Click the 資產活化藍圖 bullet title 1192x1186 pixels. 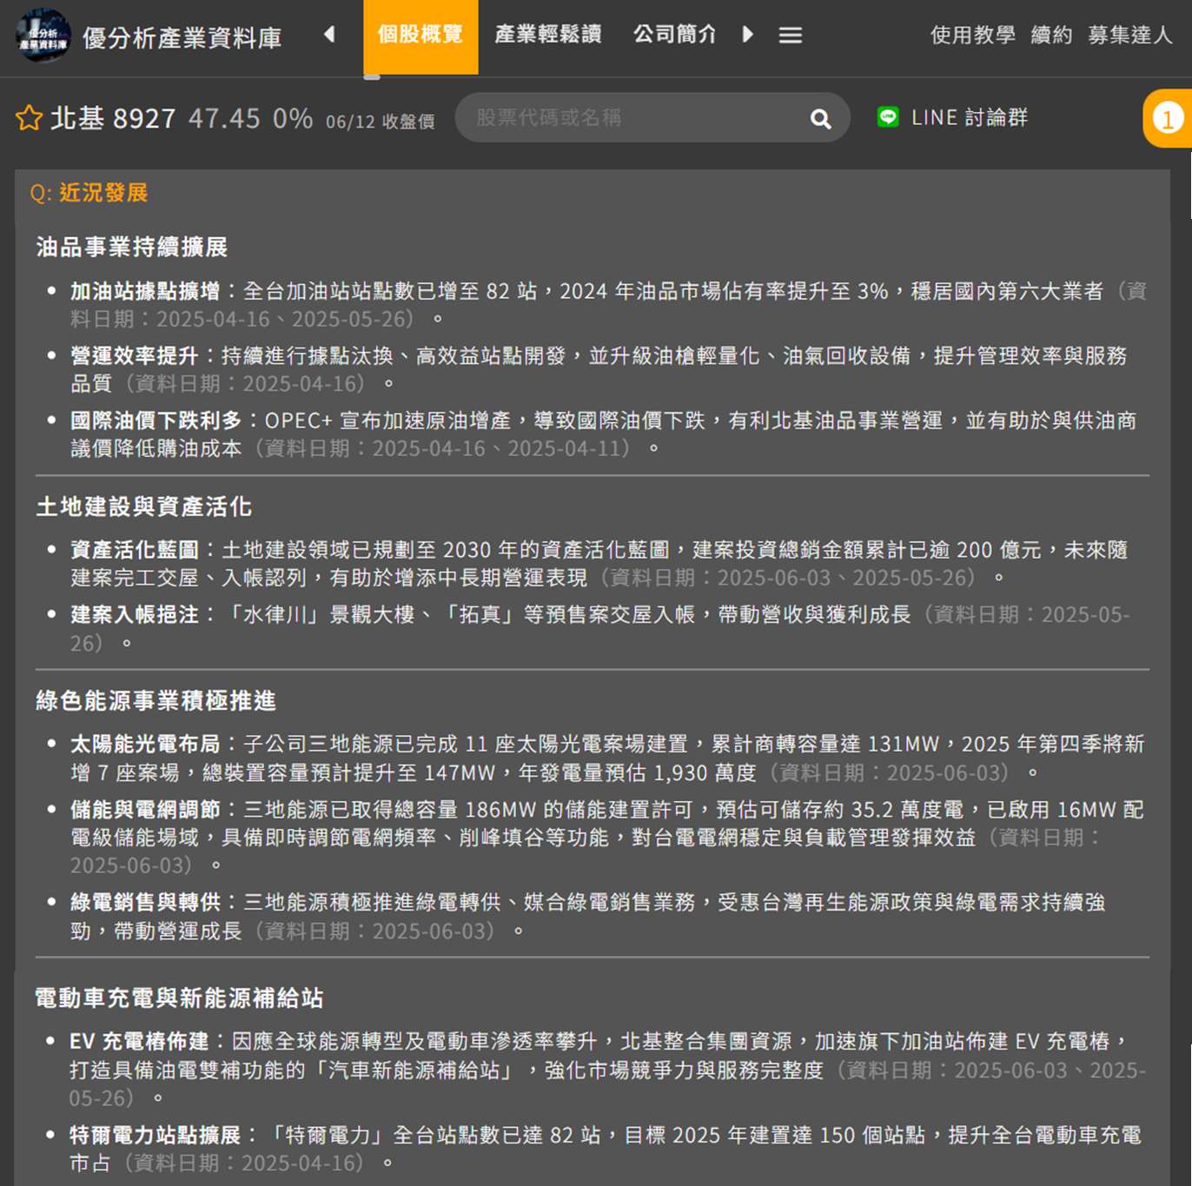pyautogui.click(x=135, y=550)
